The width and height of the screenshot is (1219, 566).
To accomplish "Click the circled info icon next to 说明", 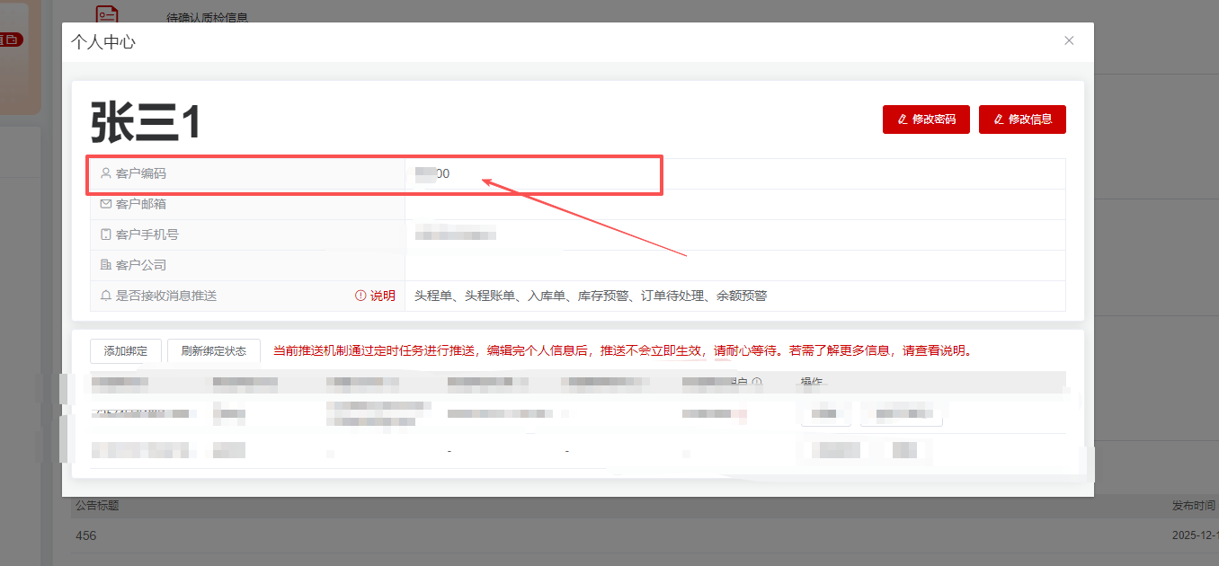I will pos(360,296).
